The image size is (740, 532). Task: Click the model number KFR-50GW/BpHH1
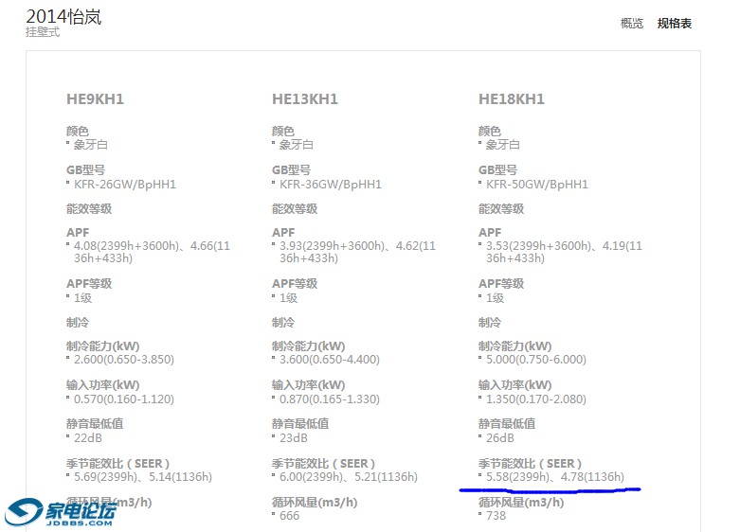pyautogui.click(x=537, y=185)
